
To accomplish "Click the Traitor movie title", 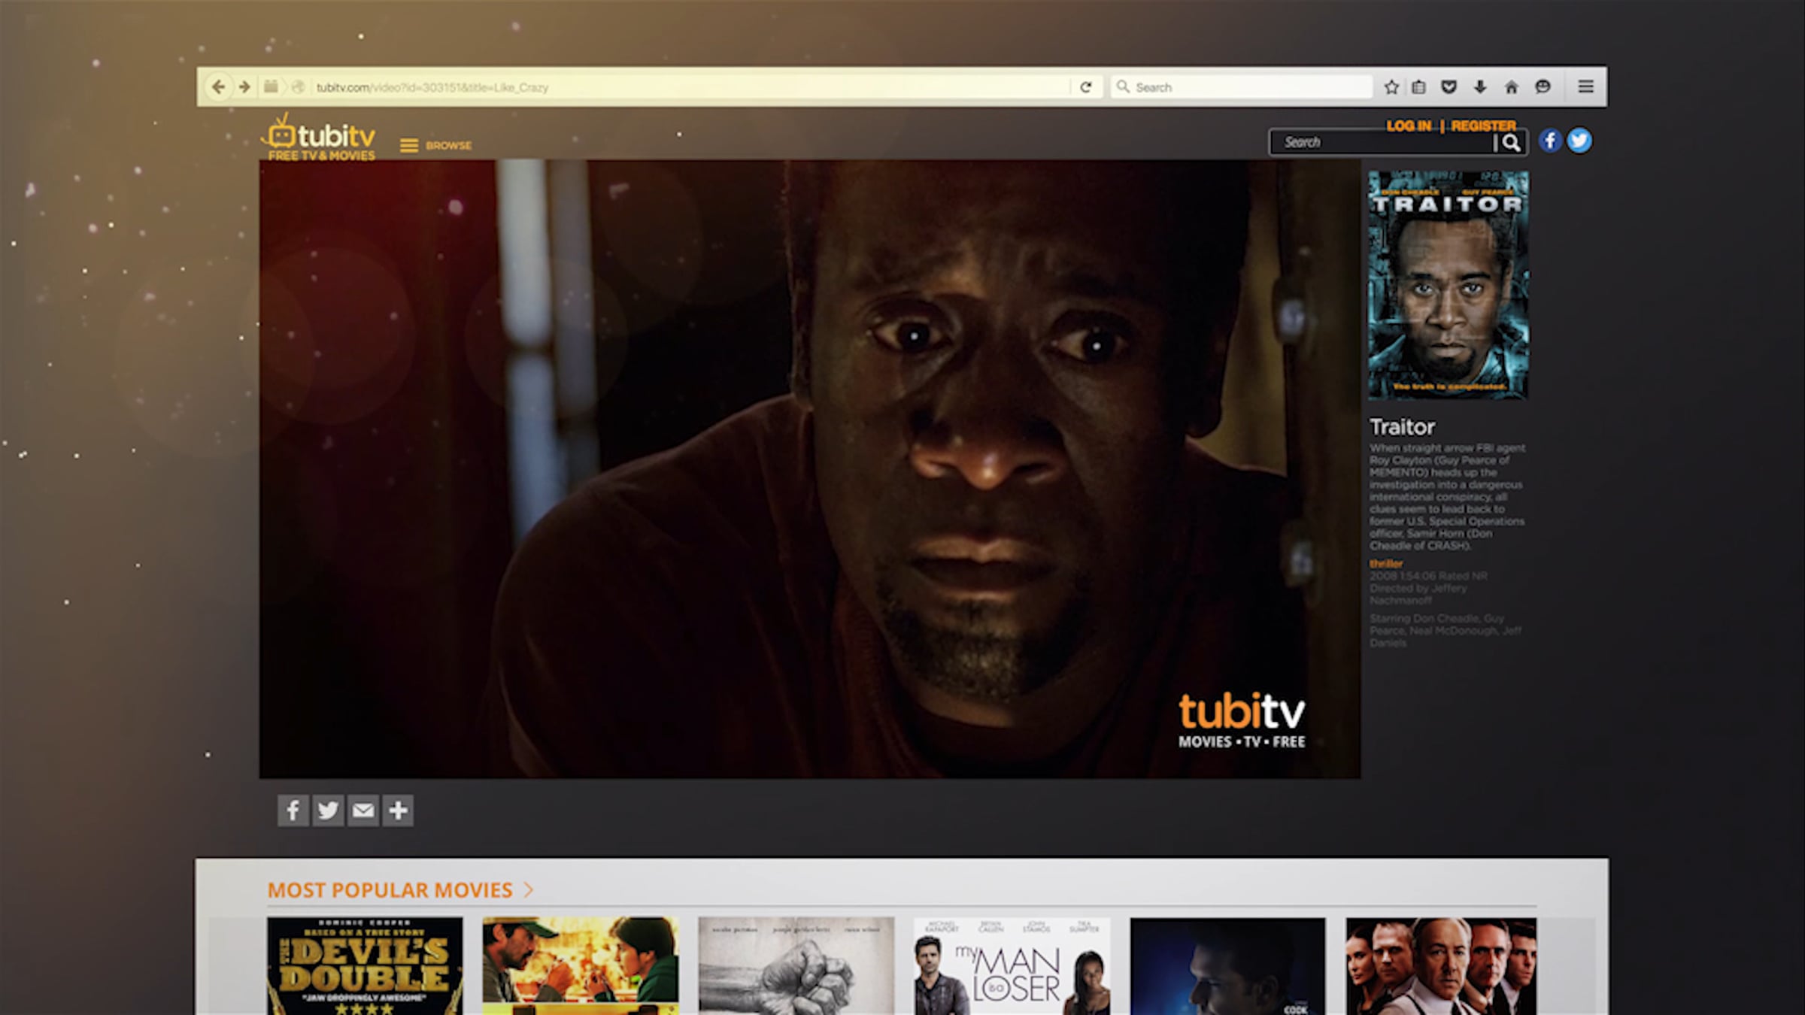I will [x=1402, y=427].
